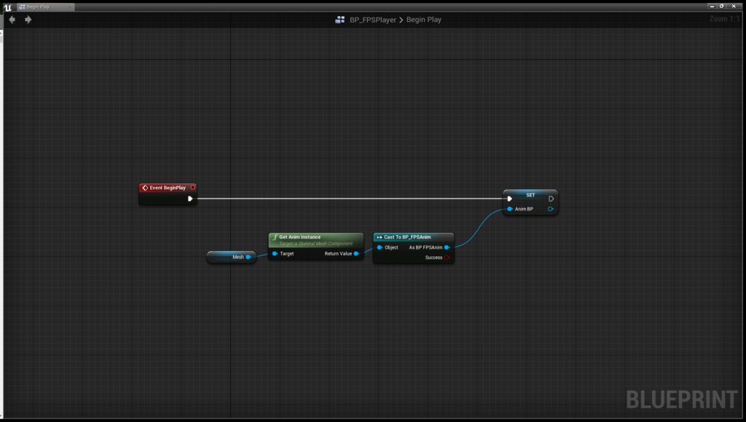The width and height of the screenshot is (746, 422).
Task: Click the function icon on Get Anim Instance
Action: (x=275, y=236)
